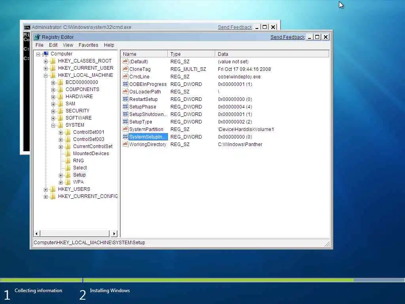Image resolution: width=405 pixels, height=304 pixels.
Task: Click the string icon beside OsLoaderPath
Action: pos(125,91)
